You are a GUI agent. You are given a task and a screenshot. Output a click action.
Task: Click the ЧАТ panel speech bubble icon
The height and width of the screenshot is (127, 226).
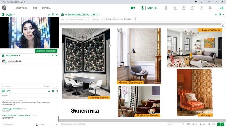[3, 91]
